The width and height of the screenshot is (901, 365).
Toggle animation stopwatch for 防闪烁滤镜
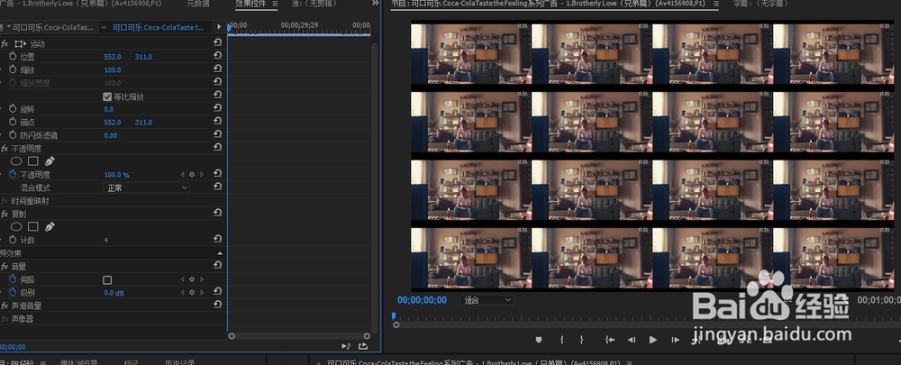click(x=13, y=135)
